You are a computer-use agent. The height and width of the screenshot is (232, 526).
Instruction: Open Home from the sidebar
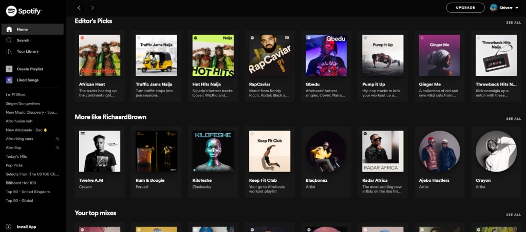point(32,29)
